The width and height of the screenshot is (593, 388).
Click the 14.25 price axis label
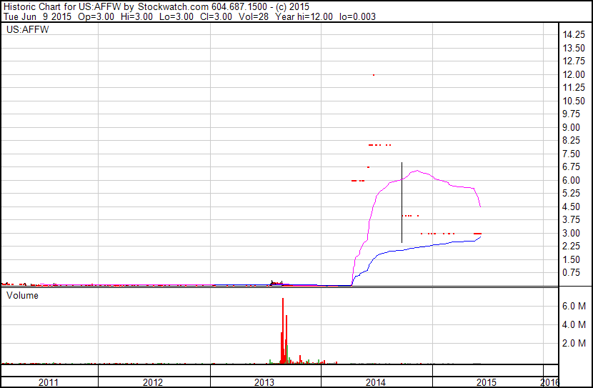574,35
